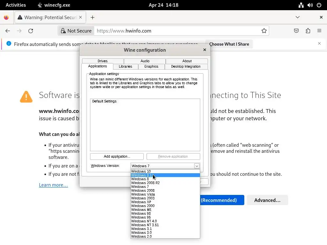This screenshot has height=245, width=327.
Task: Bookmark this page with the star icon
Action: pos(264,31)
